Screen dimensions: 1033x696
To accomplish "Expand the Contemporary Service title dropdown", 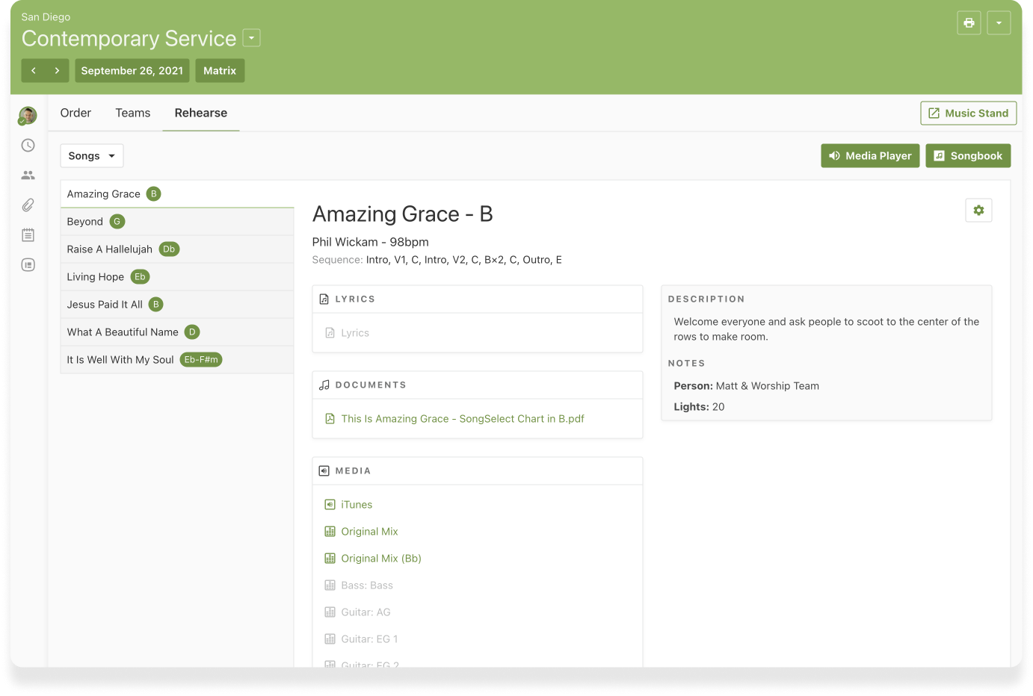I will point(252,38).
